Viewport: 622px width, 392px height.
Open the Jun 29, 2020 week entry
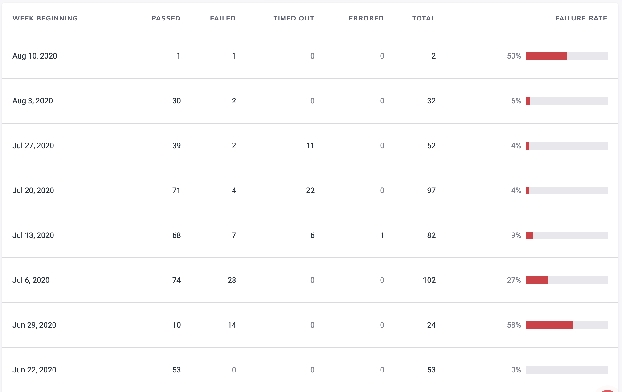point(35,325)
